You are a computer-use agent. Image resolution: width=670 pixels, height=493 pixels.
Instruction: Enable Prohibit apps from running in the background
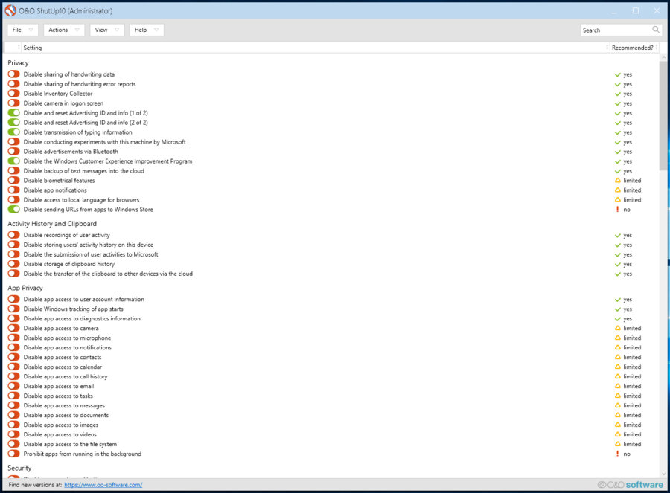[13, 454]
